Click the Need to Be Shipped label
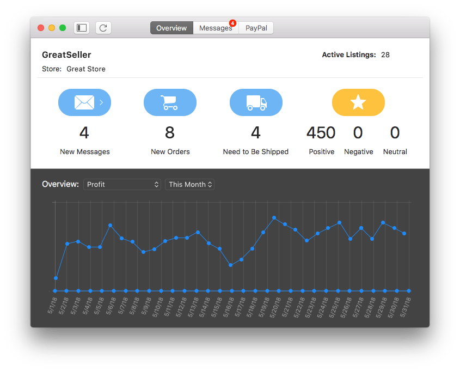The height and width of the screenshot is (371, 460). point(256,152)
